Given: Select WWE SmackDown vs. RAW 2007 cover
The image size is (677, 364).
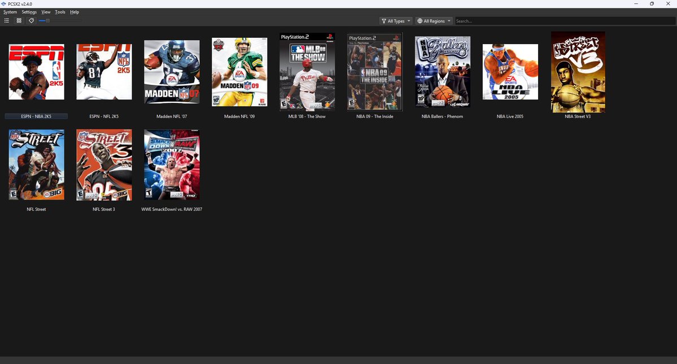Looking at the screenshot, I should pyautogui.click(x=172, y=164).
